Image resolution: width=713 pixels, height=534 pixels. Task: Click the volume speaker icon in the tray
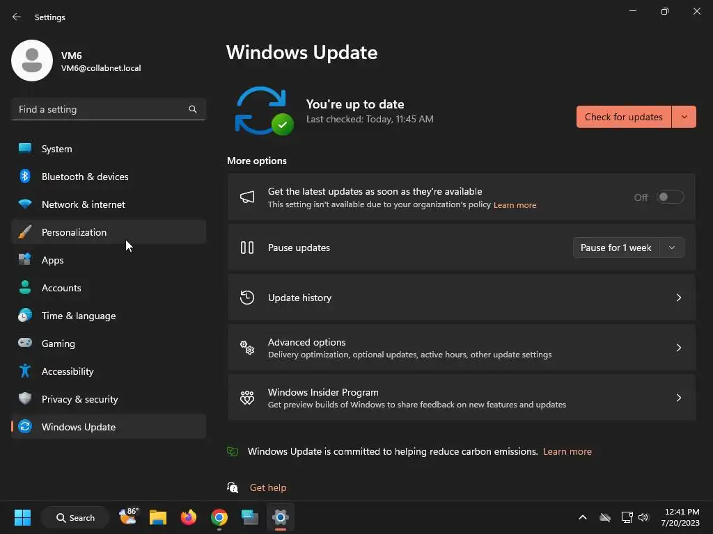(643, 517)
